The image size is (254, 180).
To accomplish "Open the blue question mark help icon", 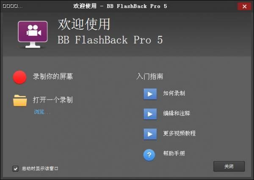I will (149, 155).
